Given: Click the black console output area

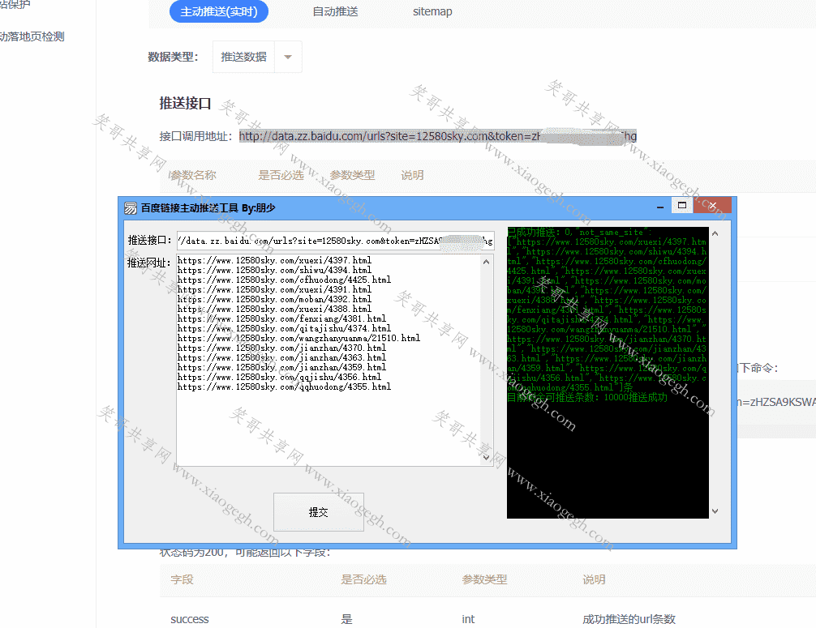Looking at the screenshot, I should point(608,372).
